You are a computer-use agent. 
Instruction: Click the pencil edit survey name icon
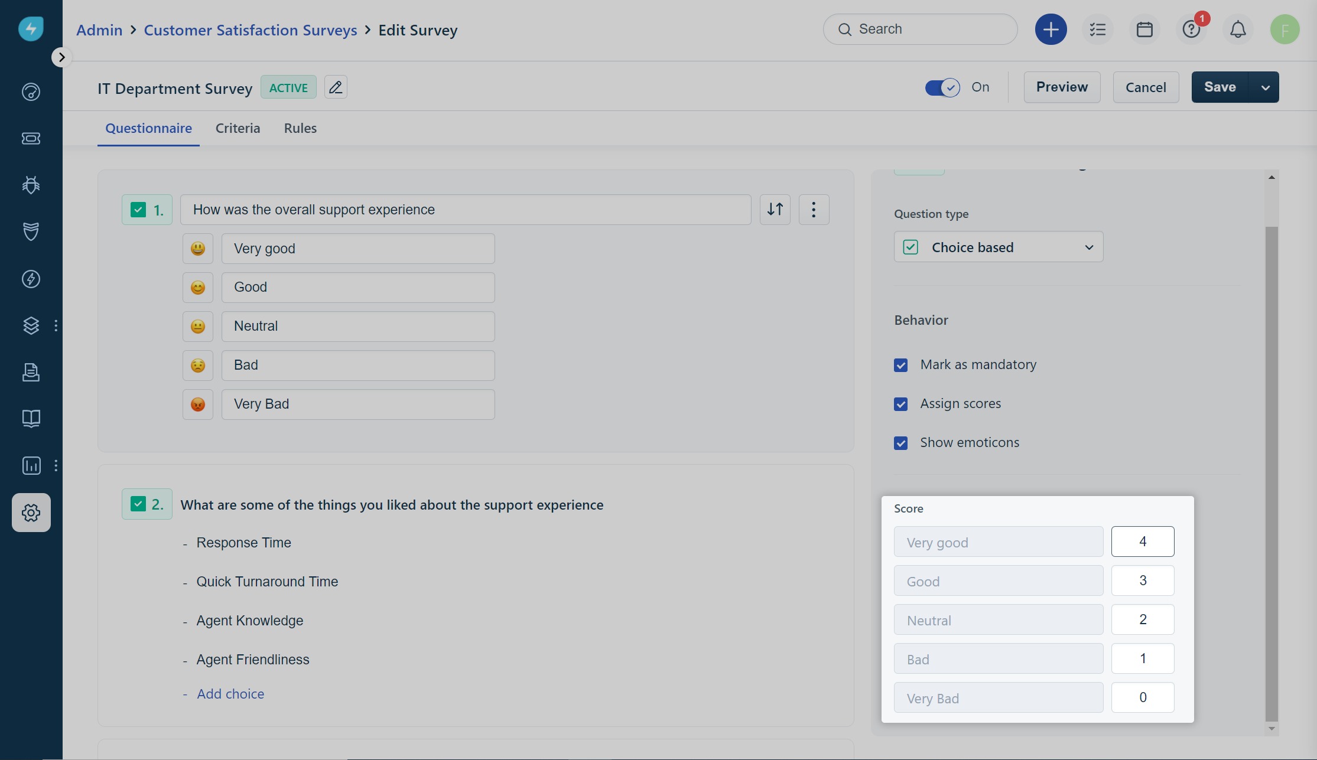pos(336,87)
